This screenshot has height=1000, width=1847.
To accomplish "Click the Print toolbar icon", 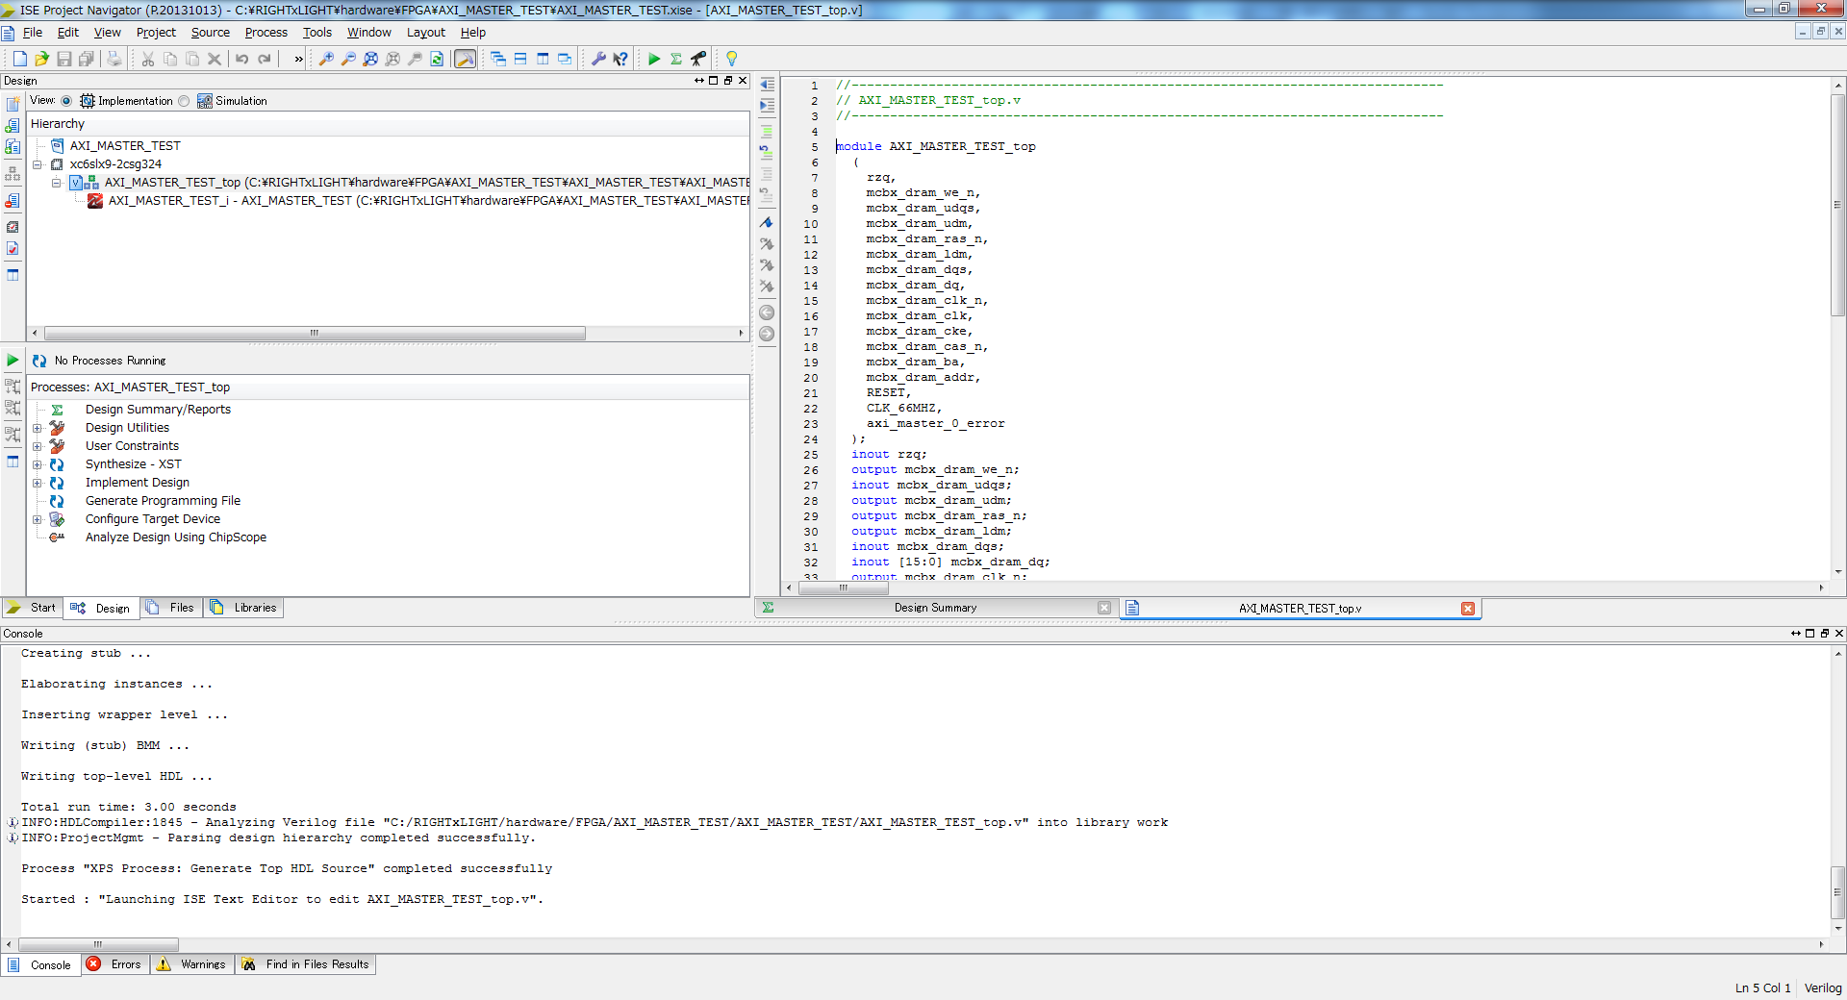I will point(114,59).
